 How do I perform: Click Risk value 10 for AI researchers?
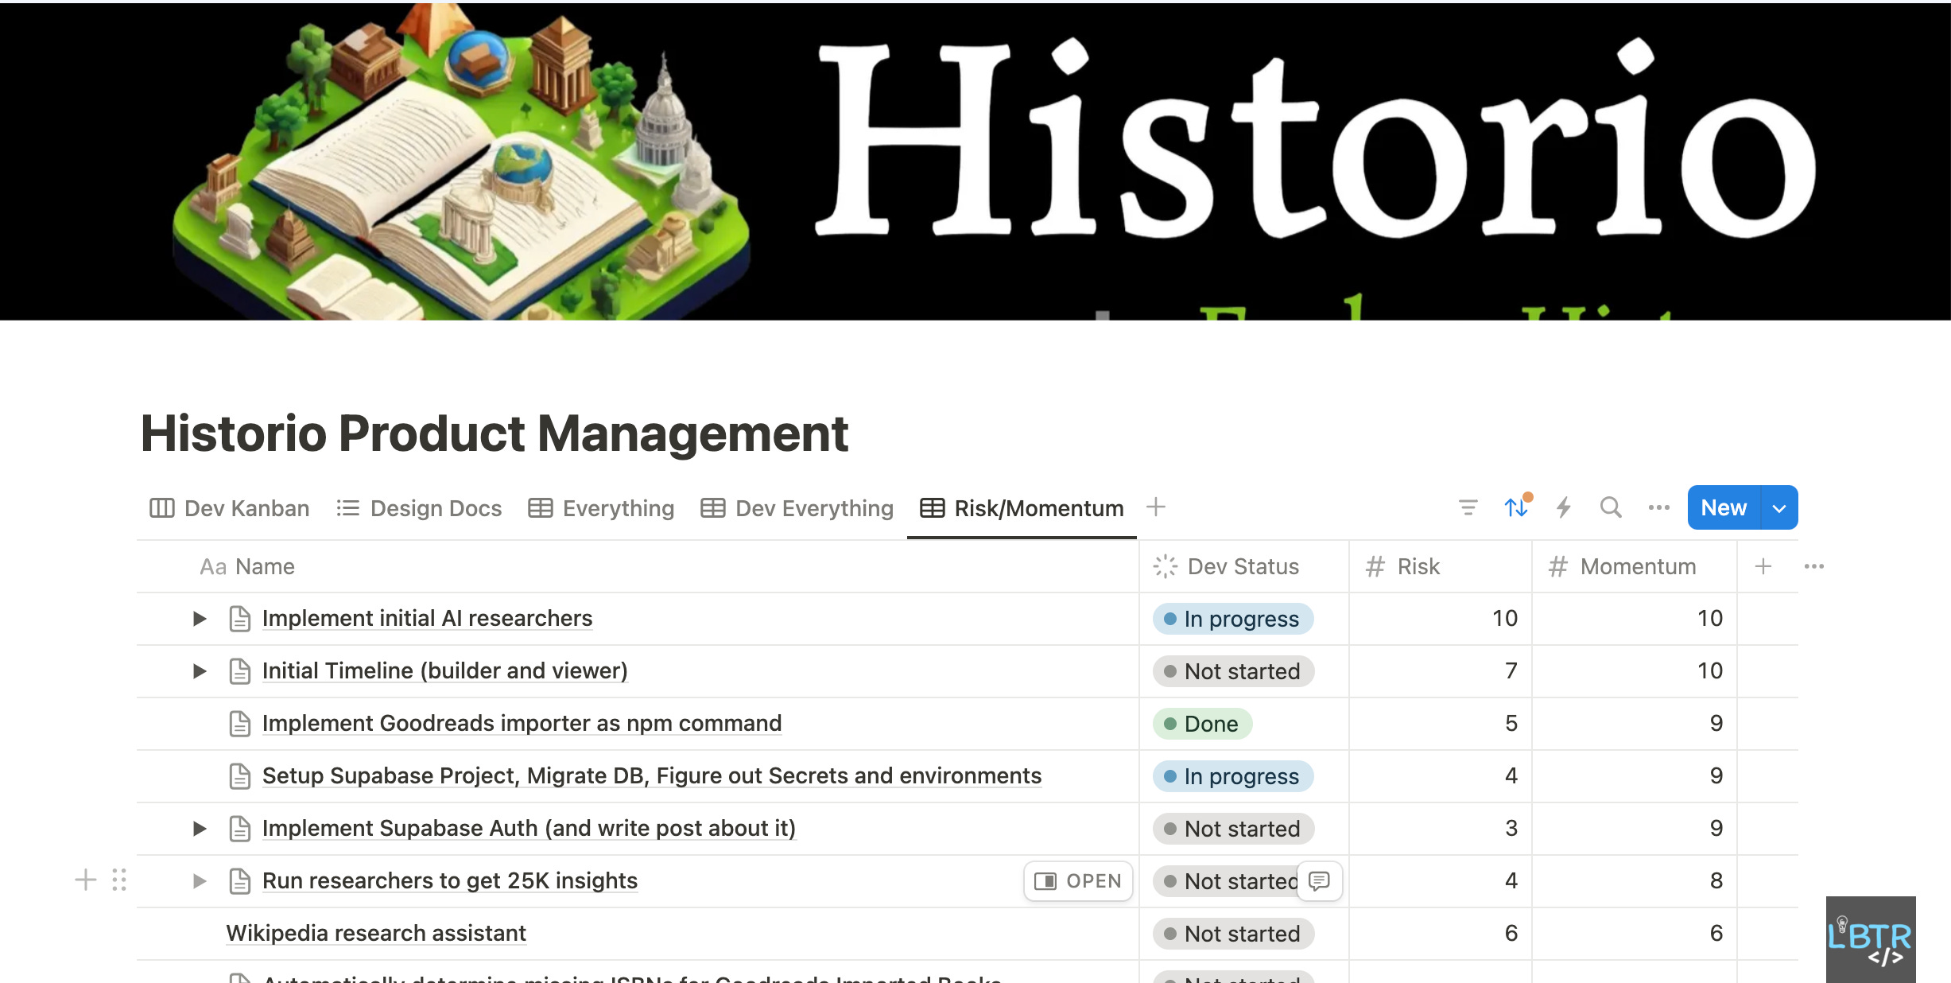1504,618
